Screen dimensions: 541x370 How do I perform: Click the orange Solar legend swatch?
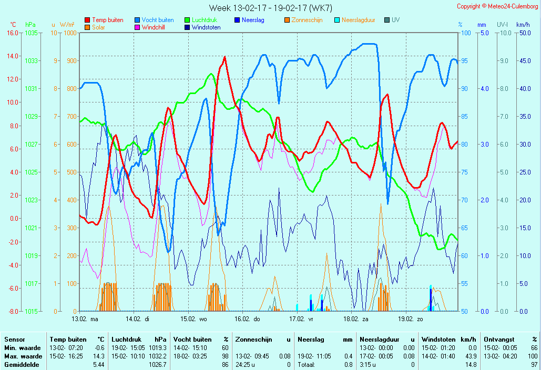coord(87,27)
